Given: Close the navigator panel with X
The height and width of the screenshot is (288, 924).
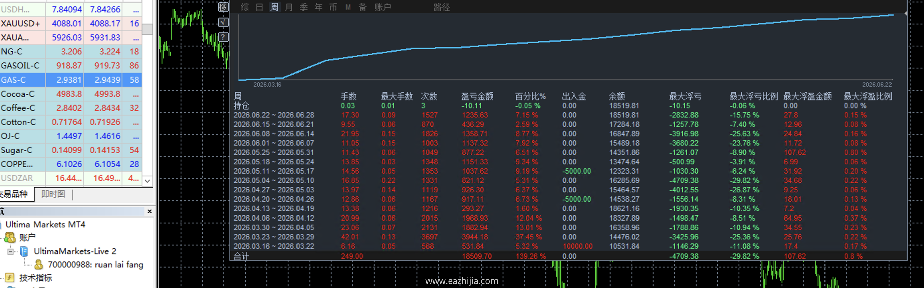Looking at the screenshot, I should click(149, 211).
